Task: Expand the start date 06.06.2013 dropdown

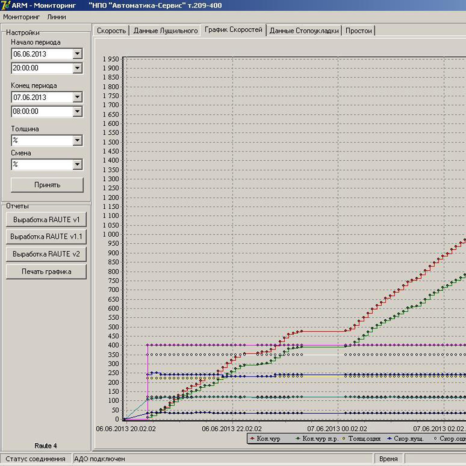Action: 77,54
